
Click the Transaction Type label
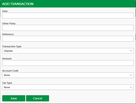12,46
